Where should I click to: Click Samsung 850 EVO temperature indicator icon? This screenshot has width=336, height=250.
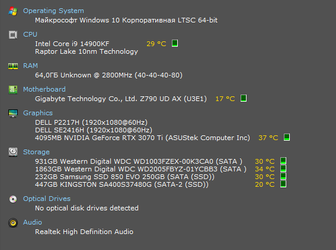coord(283,176)
